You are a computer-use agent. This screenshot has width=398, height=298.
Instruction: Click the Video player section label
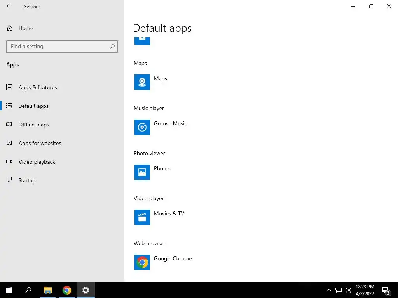(149, 198)
